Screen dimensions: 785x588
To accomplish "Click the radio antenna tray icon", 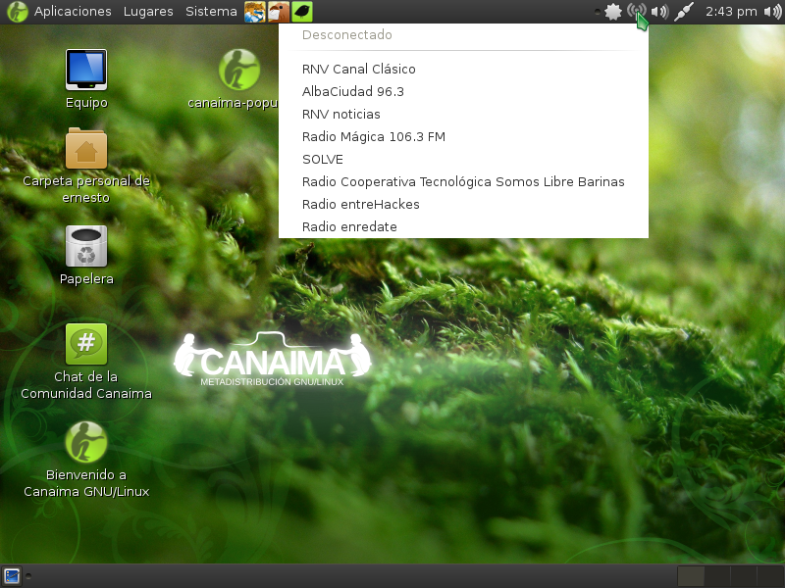I will (x=637, y=12).
